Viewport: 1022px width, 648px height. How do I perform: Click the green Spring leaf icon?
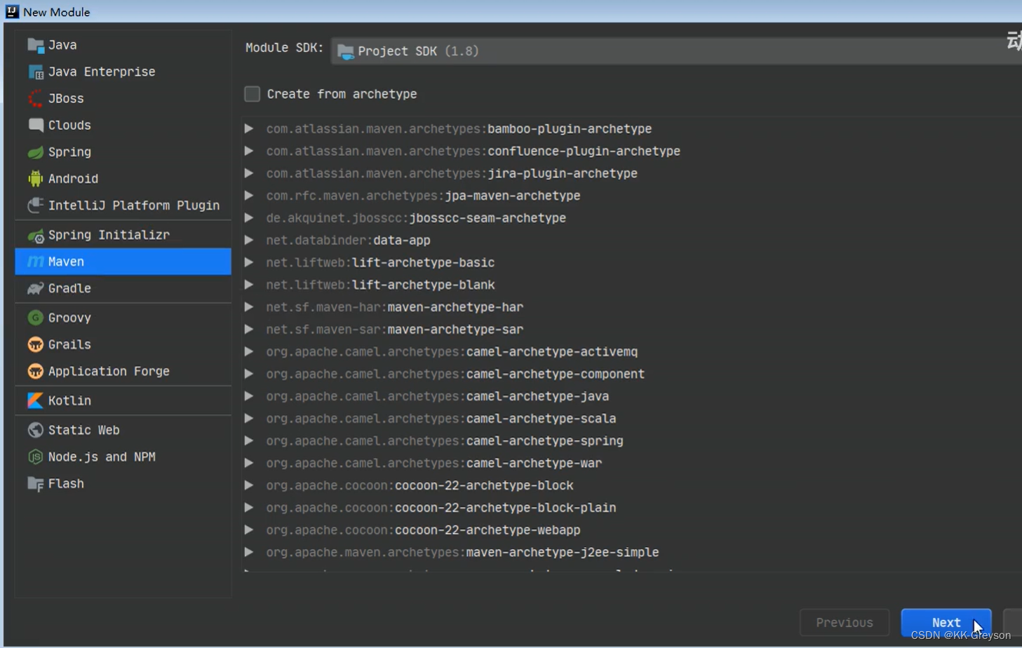click(35, 152)
